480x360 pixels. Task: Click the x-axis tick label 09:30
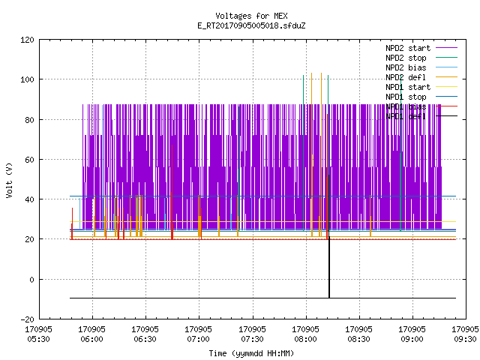[465, 340]
